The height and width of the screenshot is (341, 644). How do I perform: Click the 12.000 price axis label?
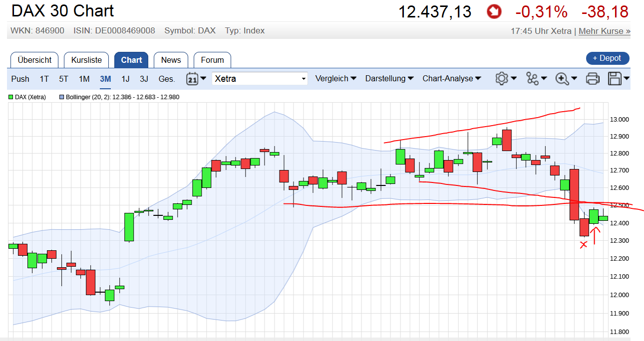[x=620, y=295]
